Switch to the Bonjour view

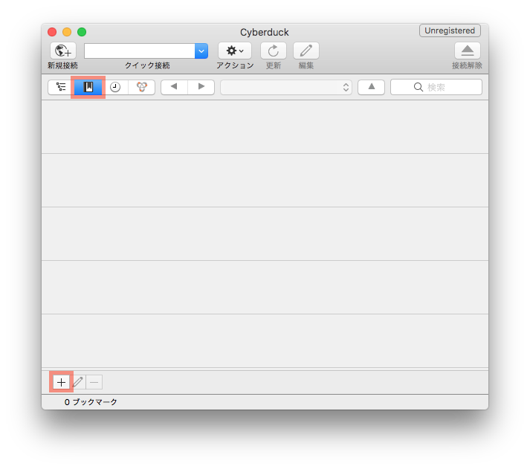142,87
